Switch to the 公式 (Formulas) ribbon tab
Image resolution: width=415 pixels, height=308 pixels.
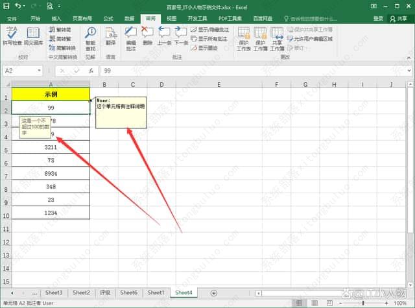click(108, 19)
